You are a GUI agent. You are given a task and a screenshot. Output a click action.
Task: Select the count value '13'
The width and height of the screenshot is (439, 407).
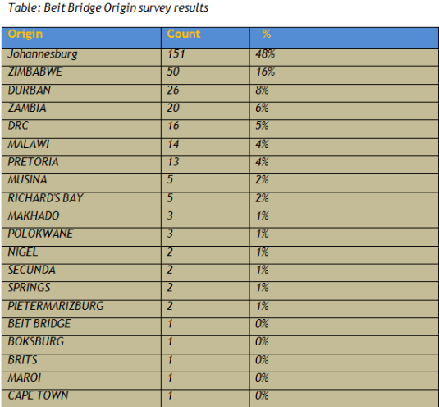(x=173, y=162)
